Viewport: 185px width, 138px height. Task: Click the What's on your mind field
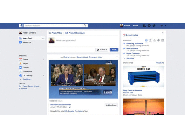[x=87, y=41]
